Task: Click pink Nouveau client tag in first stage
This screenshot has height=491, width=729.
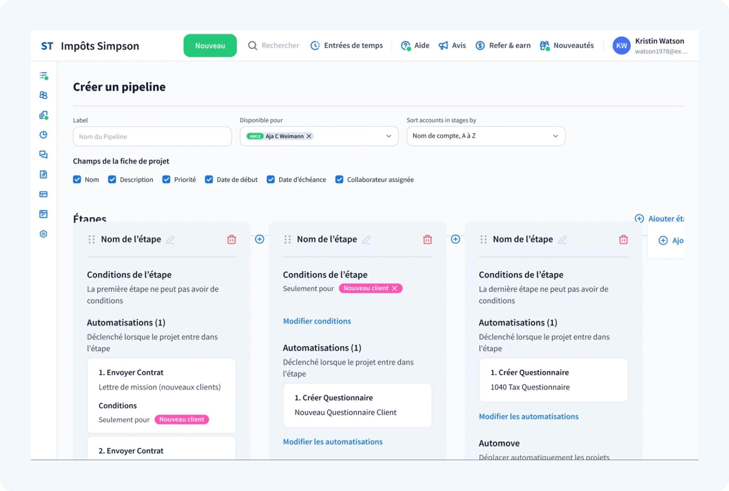Action: [x=181, y=420]
